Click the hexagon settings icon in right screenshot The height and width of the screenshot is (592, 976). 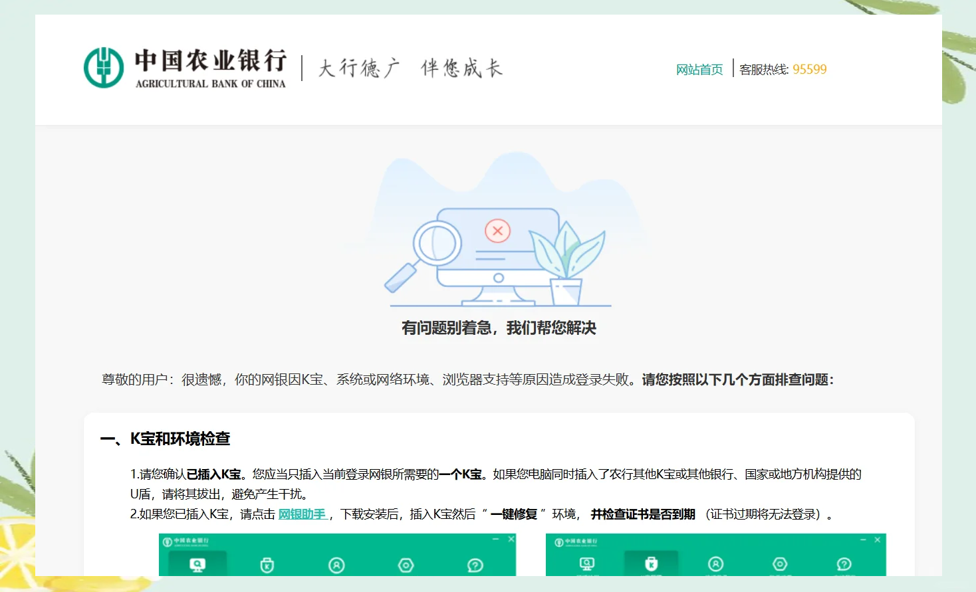click(780, 564)
